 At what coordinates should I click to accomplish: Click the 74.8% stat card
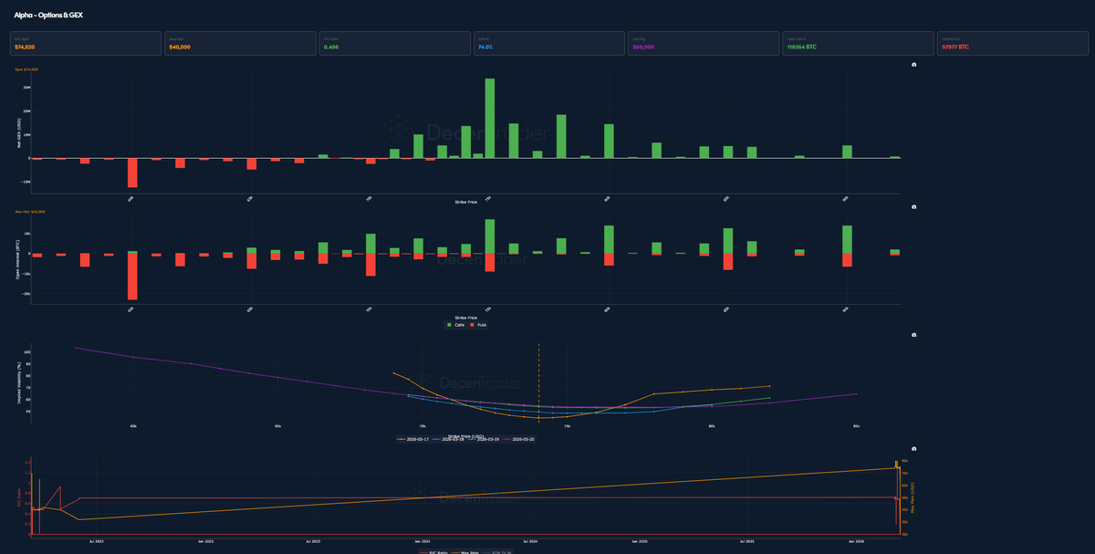coord(548,43)
